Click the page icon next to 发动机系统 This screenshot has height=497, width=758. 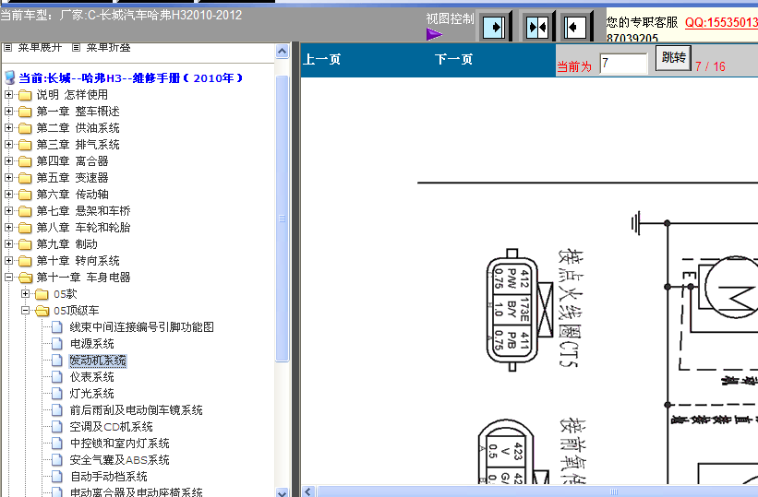[x=57, y=361]
